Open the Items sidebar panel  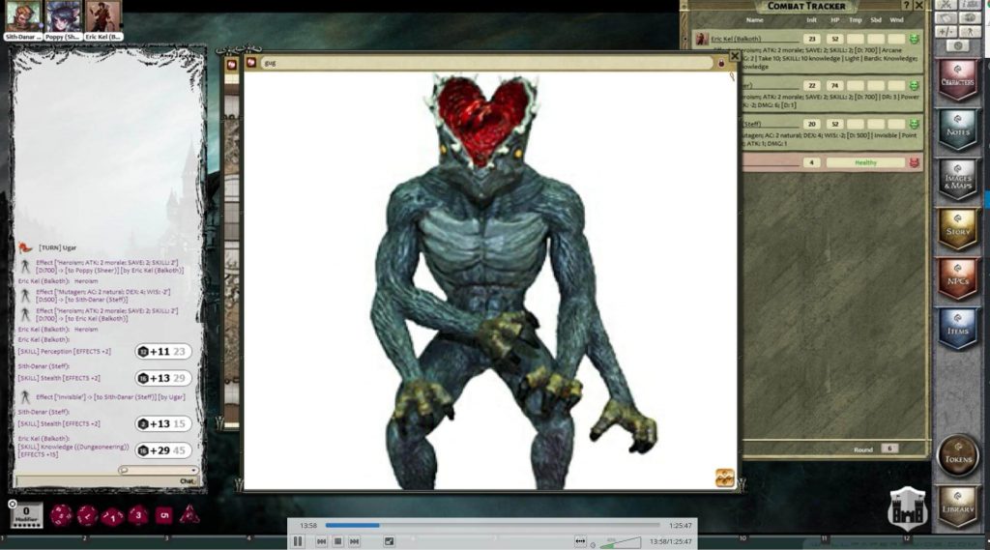coord(958,329)
